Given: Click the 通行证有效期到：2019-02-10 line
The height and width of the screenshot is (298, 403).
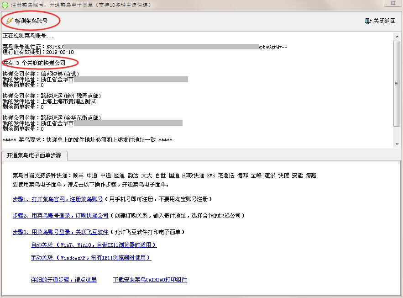Looking at the screenshot, I should pos(38,52).
